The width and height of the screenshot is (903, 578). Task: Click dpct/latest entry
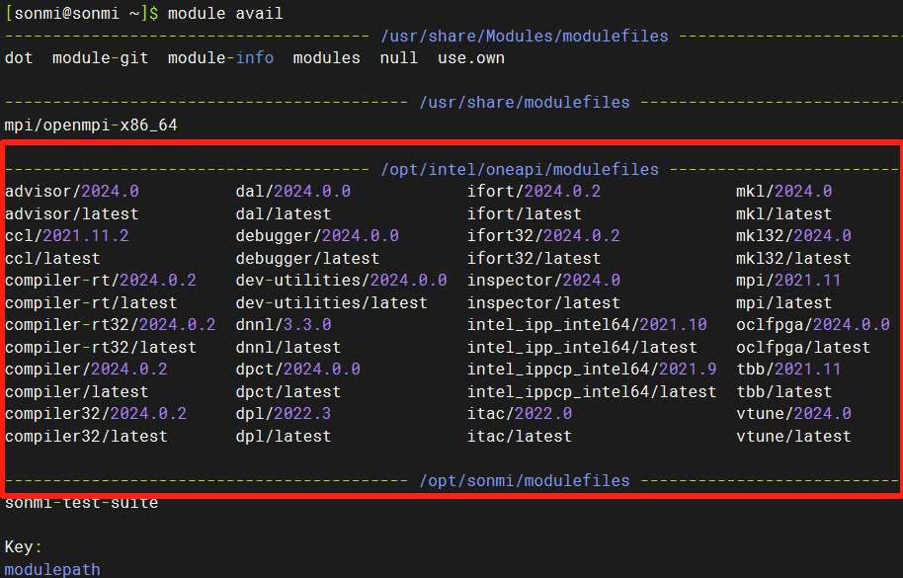click(x=287, y=392)
